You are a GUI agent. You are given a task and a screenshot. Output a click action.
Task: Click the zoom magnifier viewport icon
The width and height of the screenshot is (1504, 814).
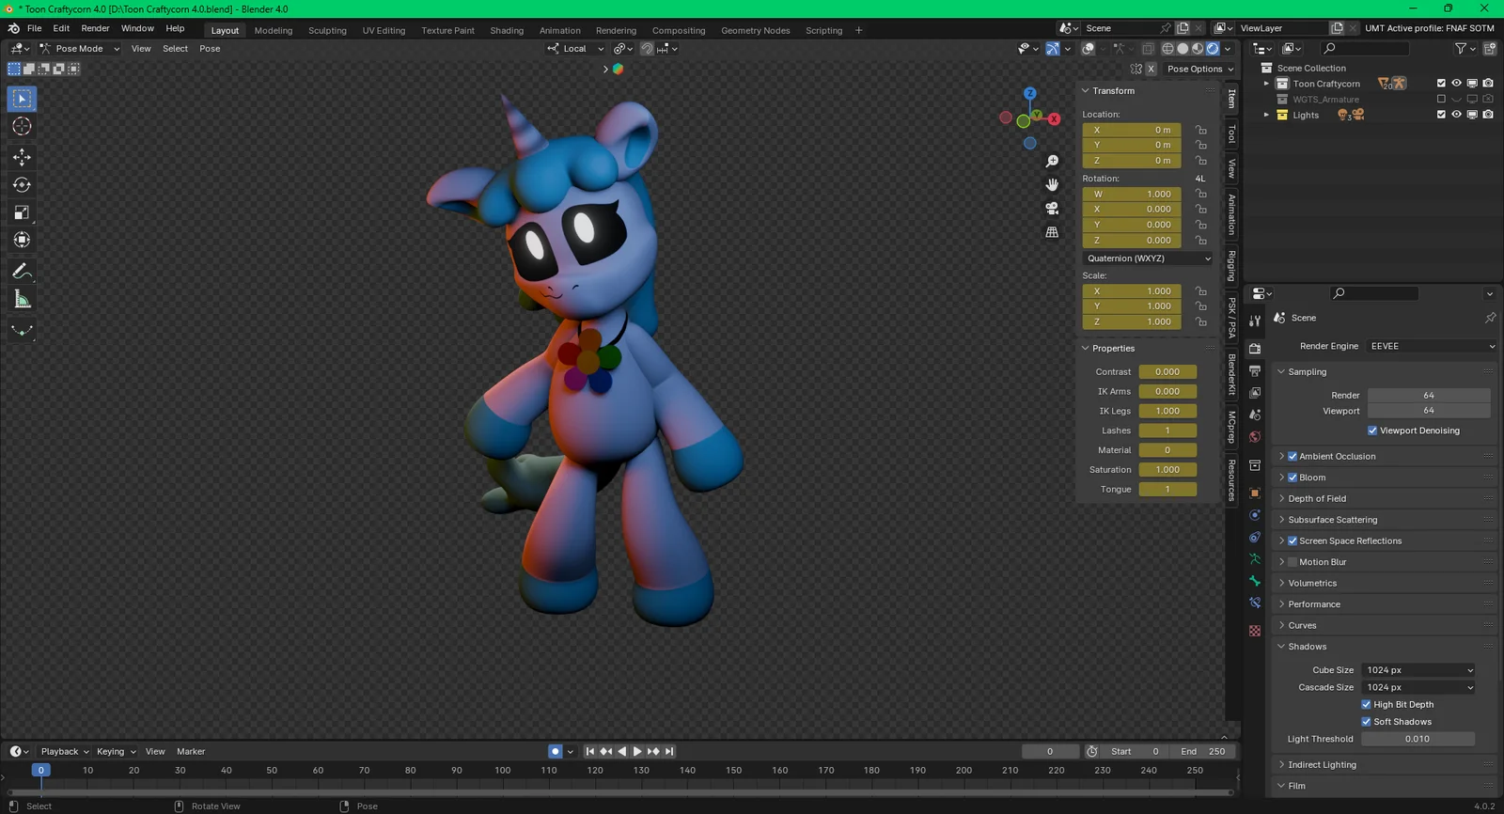click(1052, 162)
